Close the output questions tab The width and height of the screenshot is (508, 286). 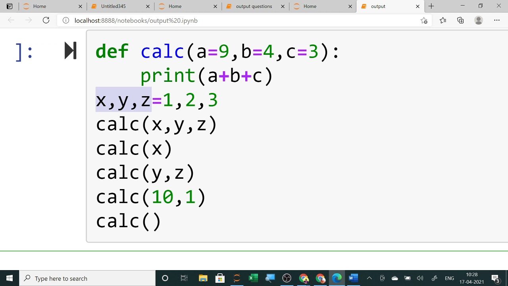pyautogui.click(x=283, y=6)
